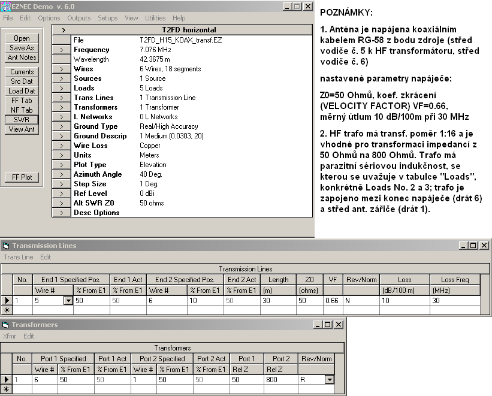Open Rev/Norm dropdown in Transformers table
Viewport: 492px width, 396px height.
coord(328,380)
